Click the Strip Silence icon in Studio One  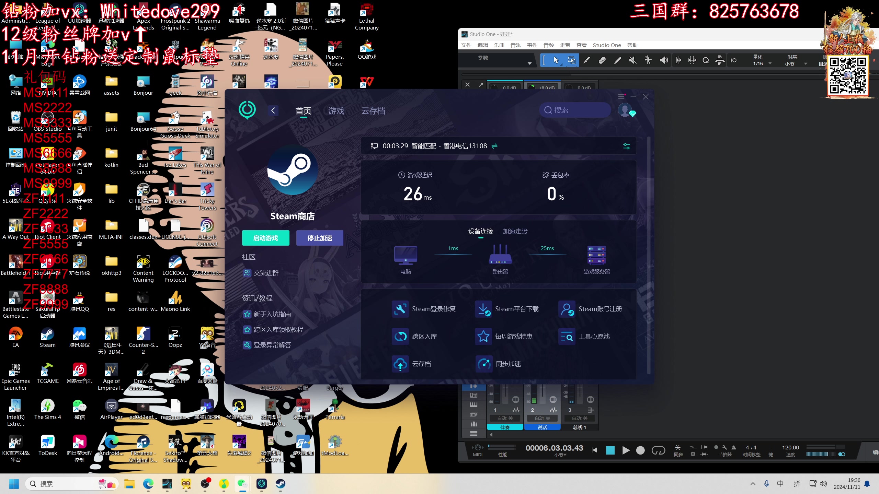(692, 60)
